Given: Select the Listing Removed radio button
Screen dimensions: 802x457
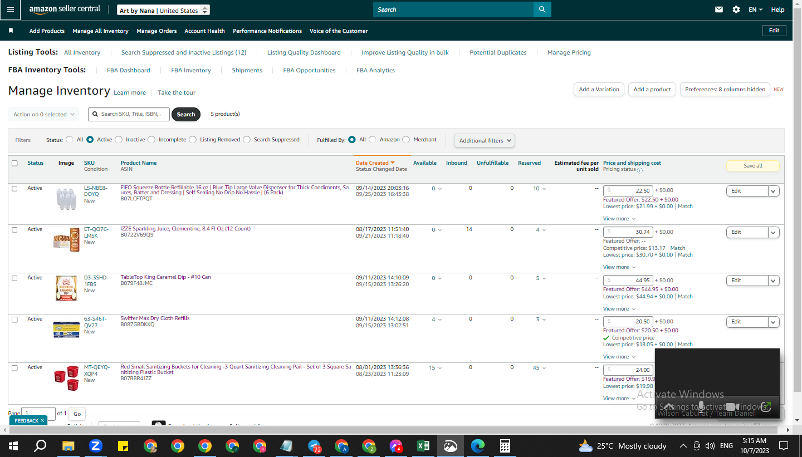Looking at the screenshot, I should click(x=193, y=140).
